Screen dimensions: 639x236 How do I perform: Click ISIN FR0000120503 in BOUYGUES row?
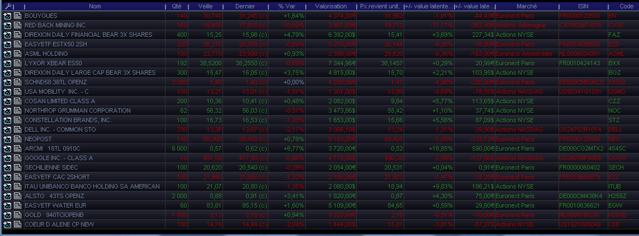580,16
